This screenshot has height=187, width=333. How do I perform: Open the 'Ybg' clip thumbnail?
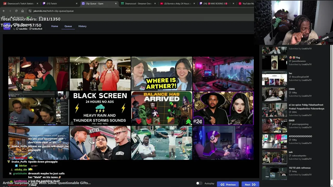tap(274, 62)
